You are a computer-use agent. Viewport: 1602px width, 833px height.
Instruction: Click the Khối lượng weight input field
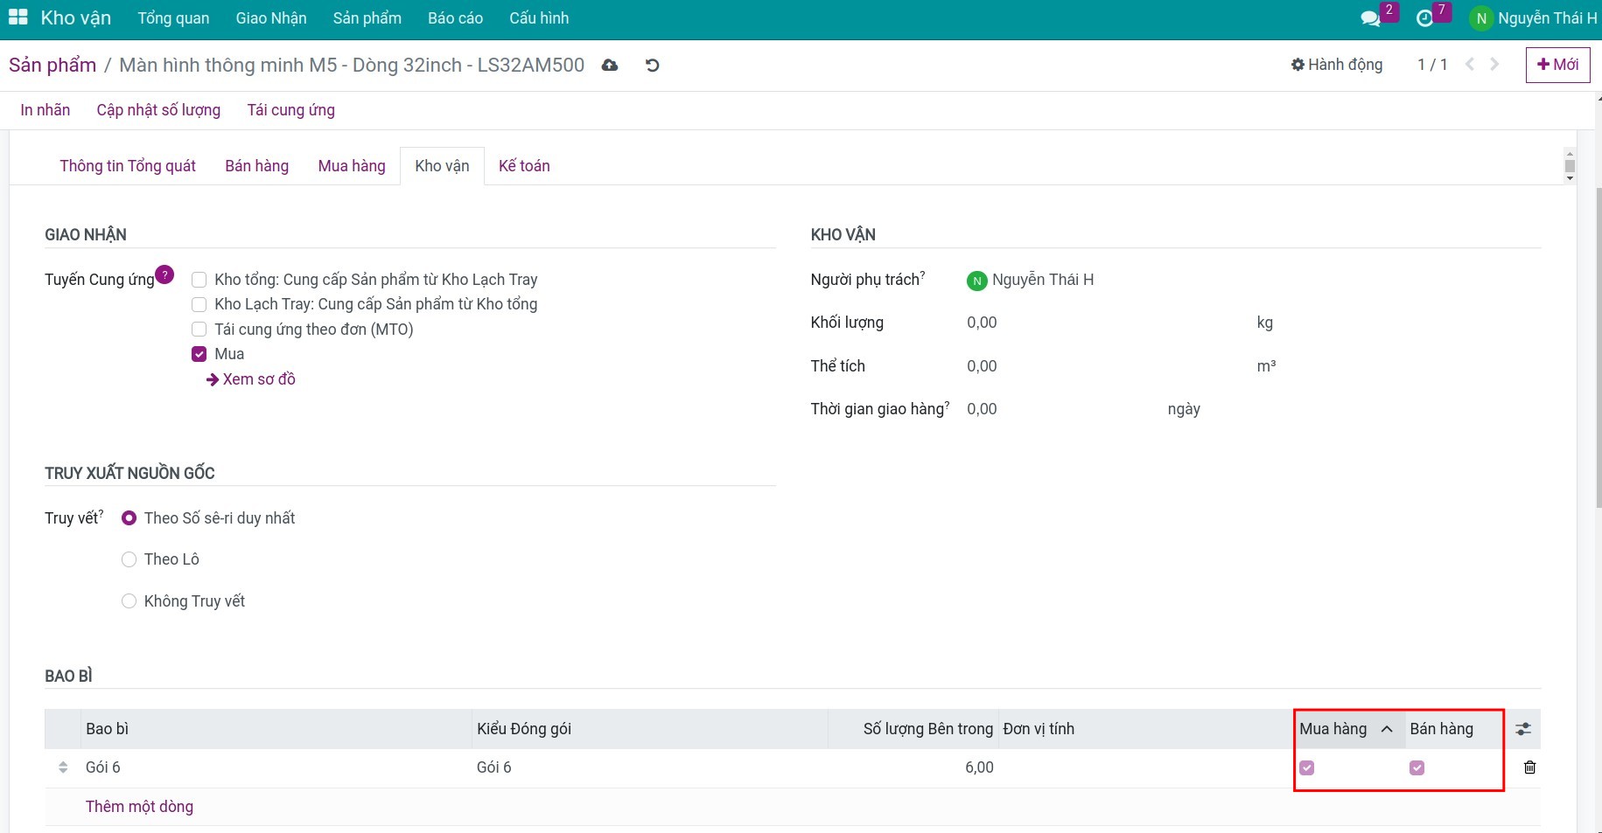click(x=1102, y=323)
